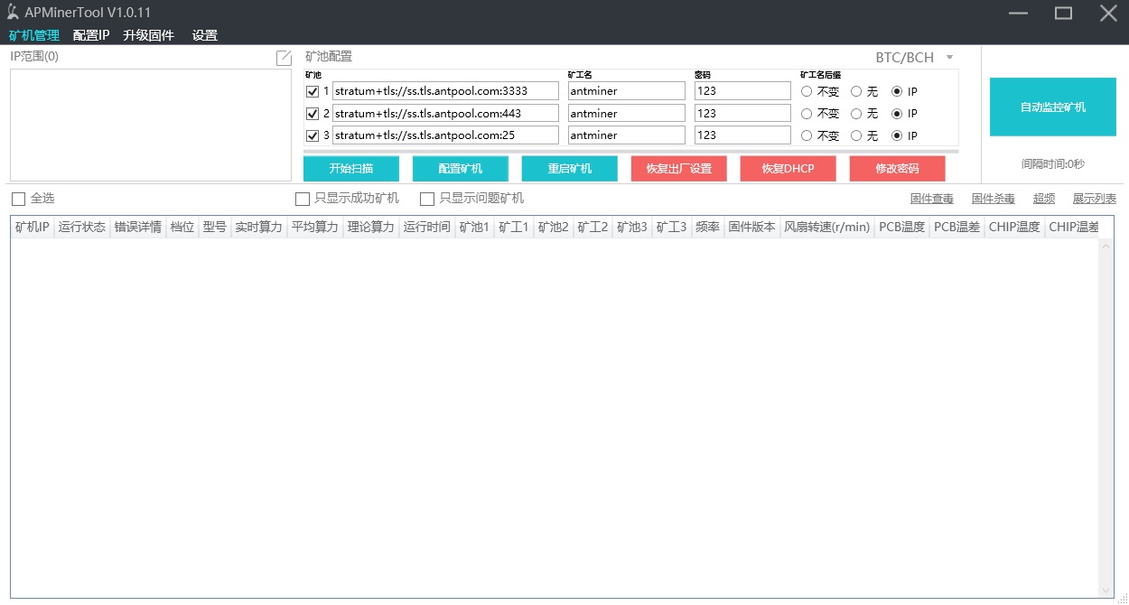Click pool 2 URL input field
1129x605 pixels.
[x=446, y=114]
